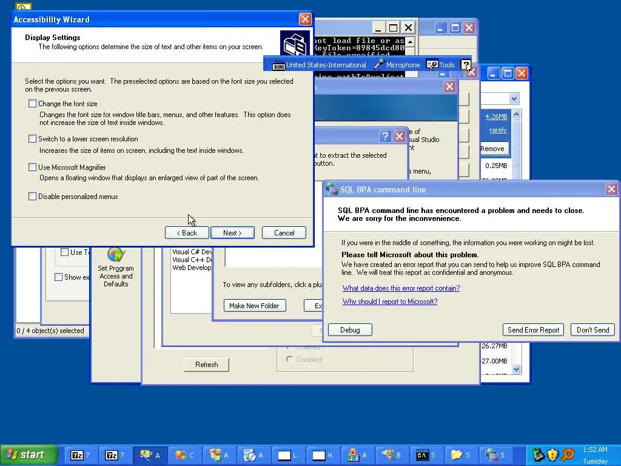Toggle the 'Use T...' checkbox in background window
Screen dimensions: 621x466
(64, 252)
